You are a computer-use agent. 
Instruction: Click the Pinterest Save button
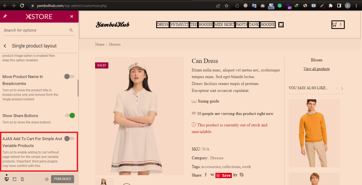(x=224, y=175)
